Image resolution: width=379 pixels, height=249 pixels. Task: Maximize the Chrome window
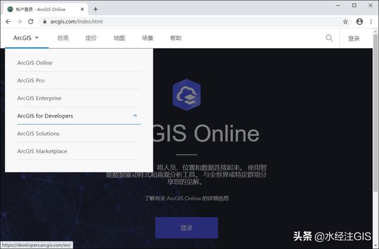coord(354,5)
